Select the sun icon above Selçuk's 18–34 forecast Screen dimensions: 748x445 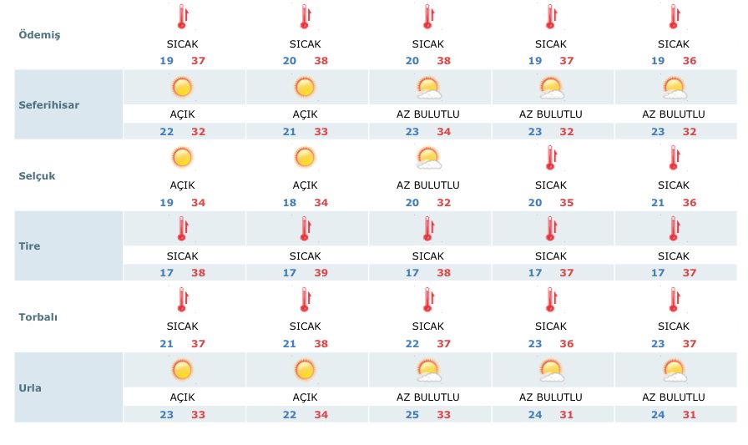tap(305, 157)
